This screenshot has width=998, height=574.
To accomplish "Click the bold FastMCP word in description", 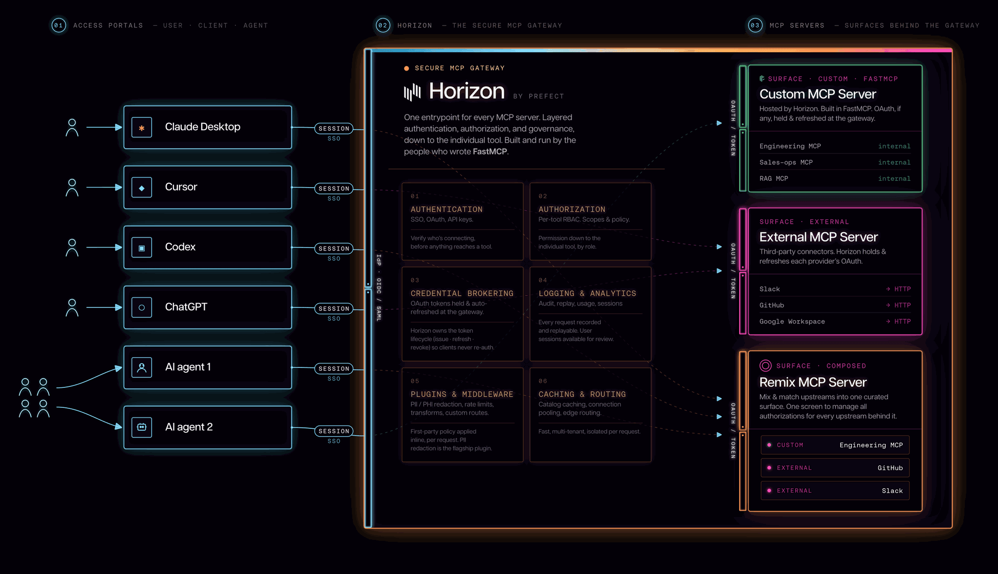I will pyautogui.click(x=490, y=152).
